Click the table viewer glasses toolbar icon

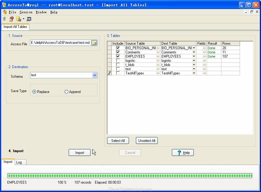(29, 19)
